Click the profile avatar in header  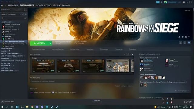tap(166, 2)
